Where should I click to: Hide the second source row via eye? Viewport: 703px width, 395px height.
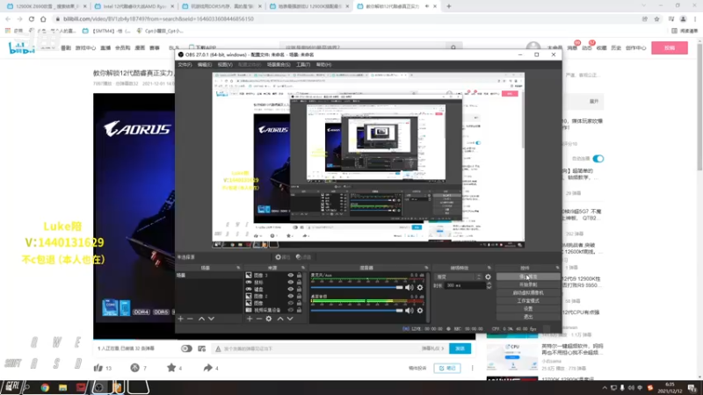click(291, 282)
